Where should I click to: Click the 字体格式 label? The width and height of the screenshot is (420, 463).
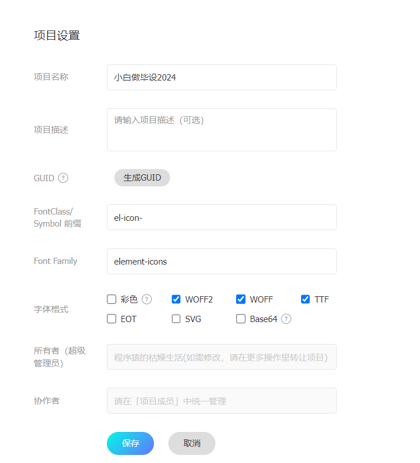tap(51, 309)
